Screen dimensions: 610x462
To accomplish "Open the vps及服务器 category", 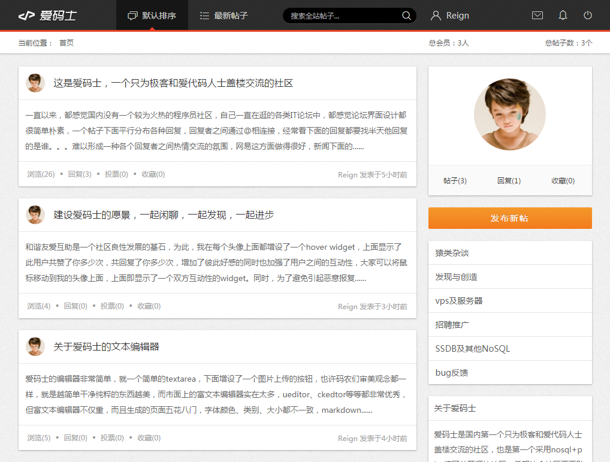I will [459, 301].
